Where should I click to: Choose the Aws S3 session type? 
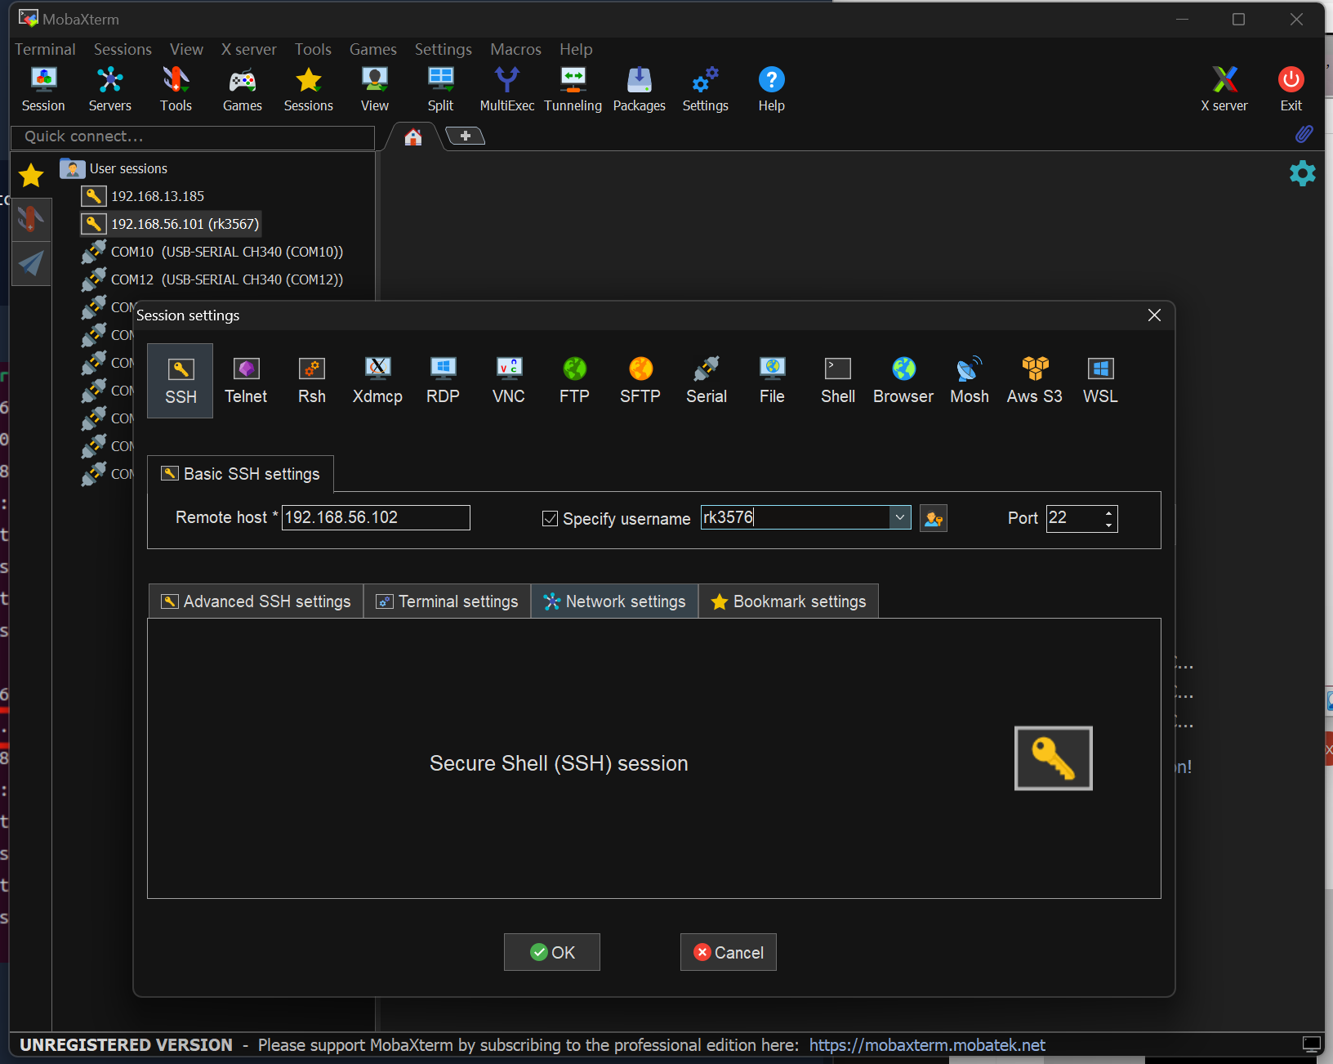(x=1033, y=380)
